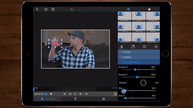The width and height of the screenshot is (193, 108).
Task: Open the starred favorites presets tab
Action: coord(149,9)
